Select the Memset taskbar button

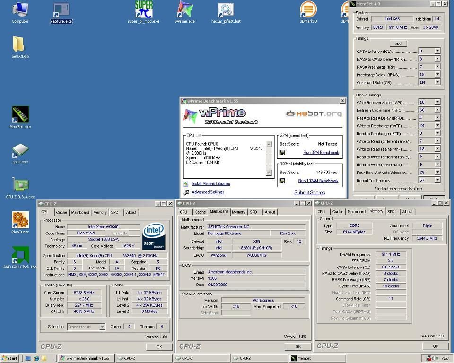pyautogui.click(x=317, y=358)
